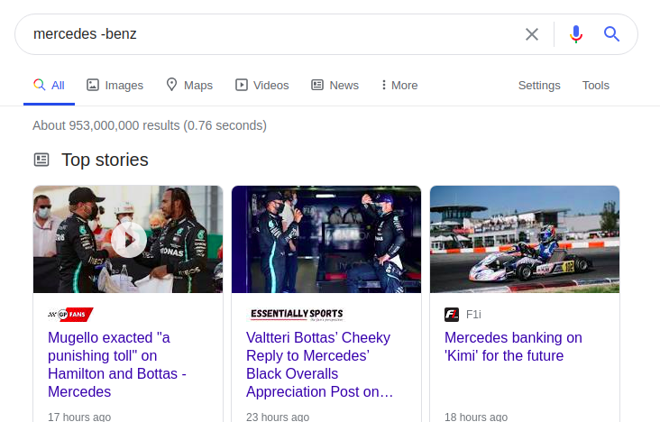Image resolution: width=660 pixels, height=422 pixels.
Task: Open Valtteri Bottas' Cheeky Reply article
Action: point(319,364)
